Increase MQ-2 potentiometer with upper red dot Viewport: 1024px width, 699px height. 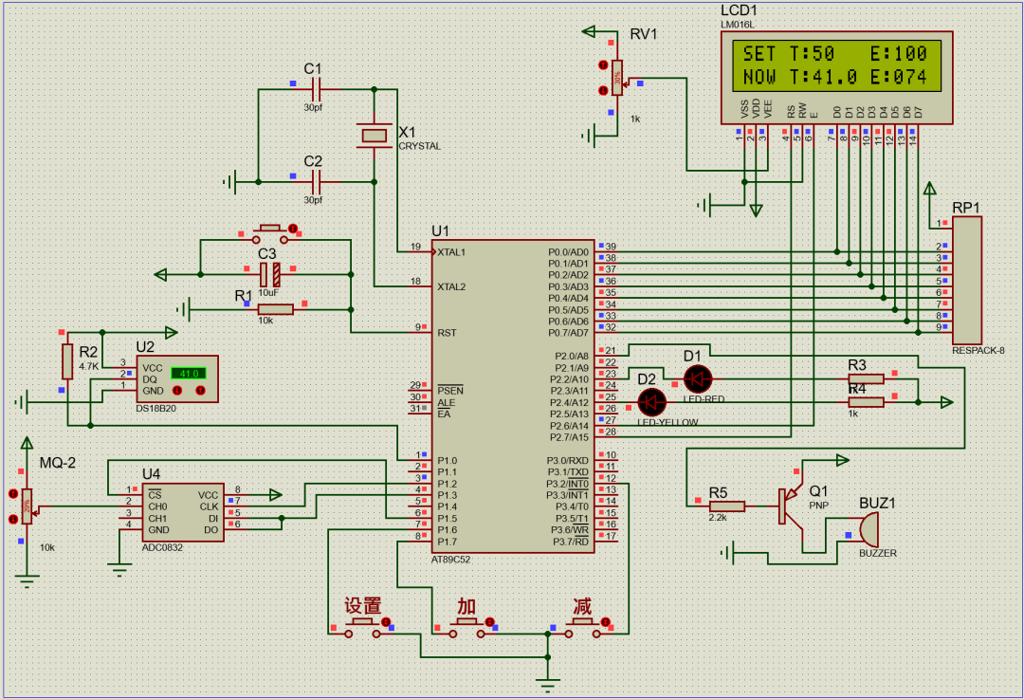point(13,494)
